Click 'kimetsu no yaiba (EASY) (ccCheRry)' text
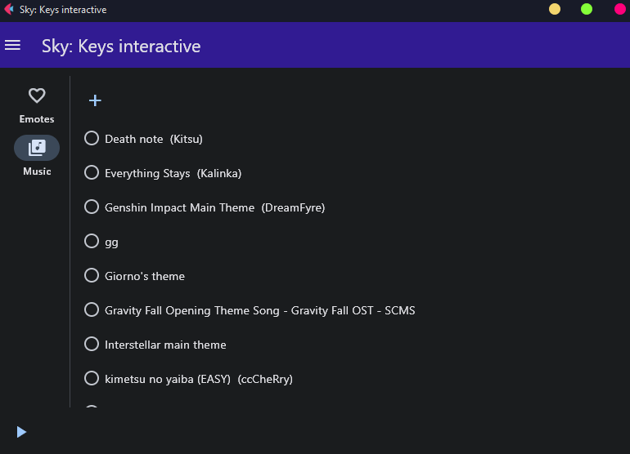 199,380
